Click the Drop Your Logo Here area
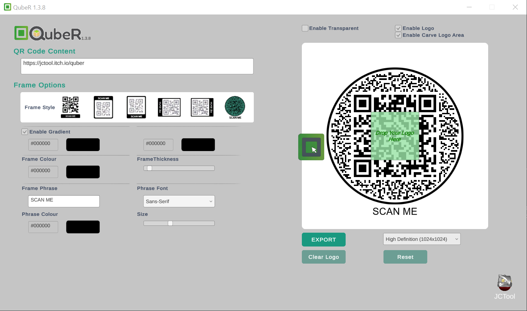The height and width of the screenshot is (311, 527). (395, 136)
